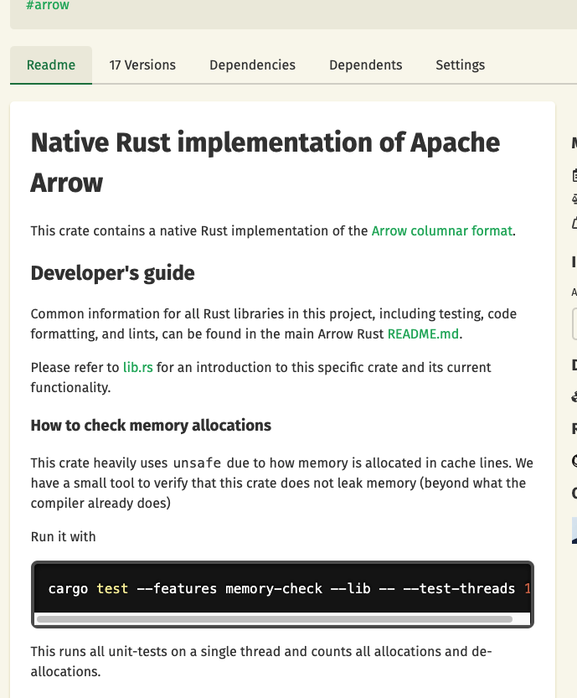Click the 'Run it with' text
The height and width of the screenshot is (698, 577).
click(x=63, y=536)
